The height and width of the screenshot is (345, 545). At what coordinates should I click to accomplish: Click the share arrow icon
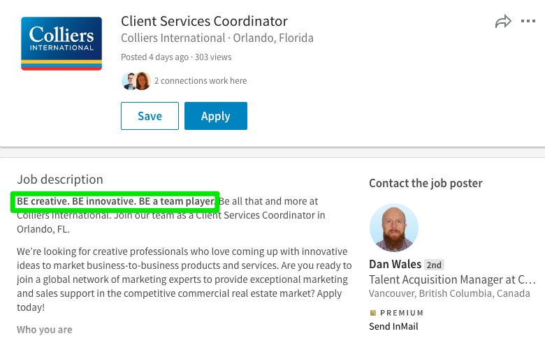[x=503, y=22]
